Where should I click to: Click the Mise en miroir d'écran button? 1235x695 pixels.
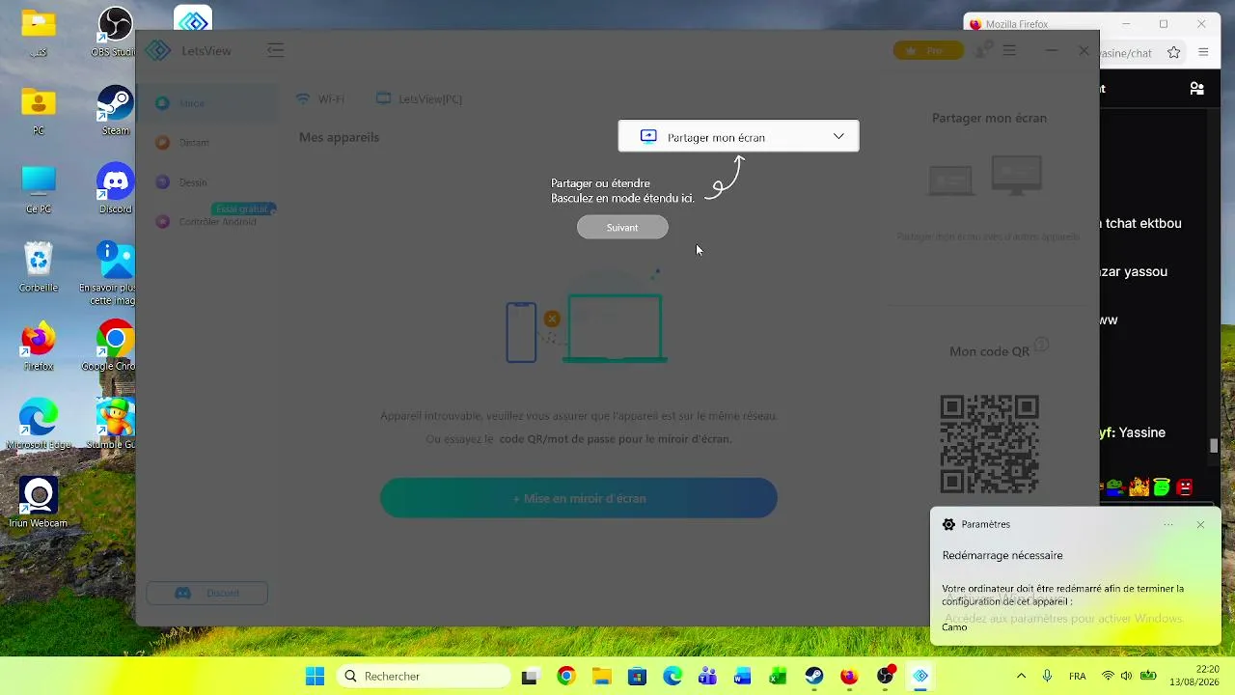[579, 498]
